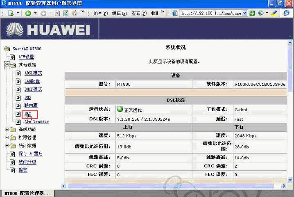Open the 文件(F) menu
Image resolution: width=294 pixels, height=197 pixels.
tap(100, 13)
